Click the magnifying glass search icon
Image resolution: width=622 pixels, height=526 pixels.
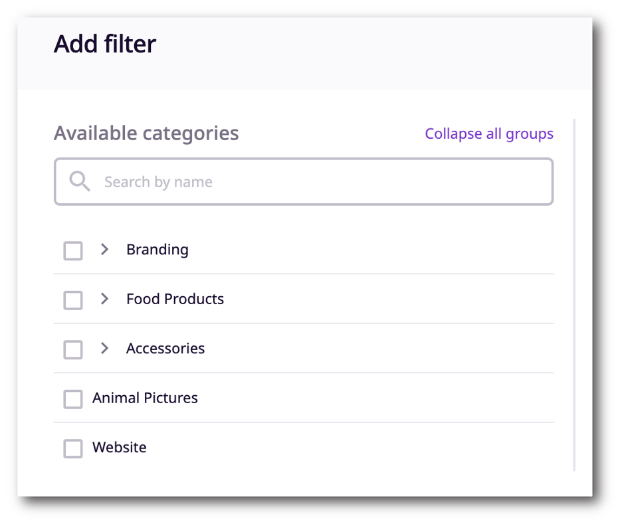point(79,181)
